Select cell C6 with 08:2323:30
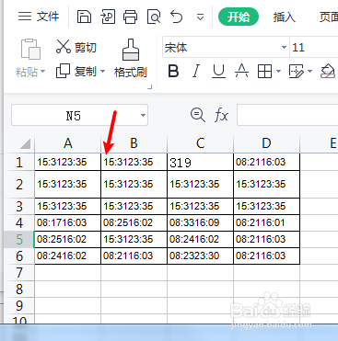The height and width of the screenshot is (341, 338). click(200, 256)
